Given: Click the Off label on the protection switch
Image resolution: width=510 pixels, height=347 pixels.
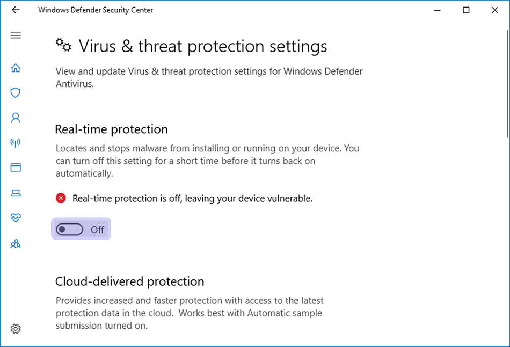Looking at the screenshot, I should tap(97, 229).
